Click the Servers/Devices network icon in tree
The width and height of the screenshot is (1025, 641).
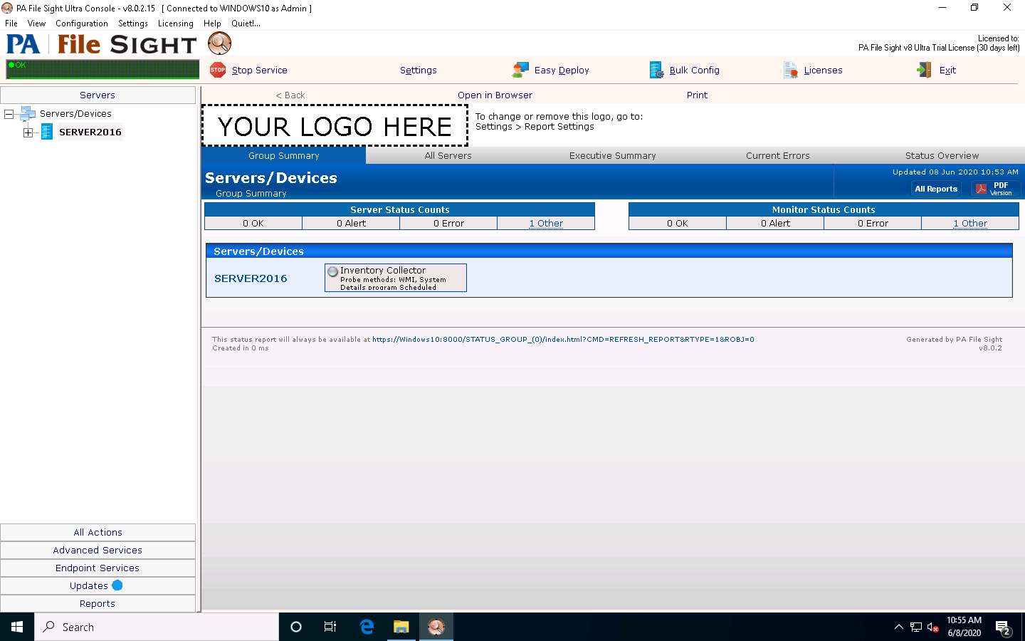(x=28, y=113)
